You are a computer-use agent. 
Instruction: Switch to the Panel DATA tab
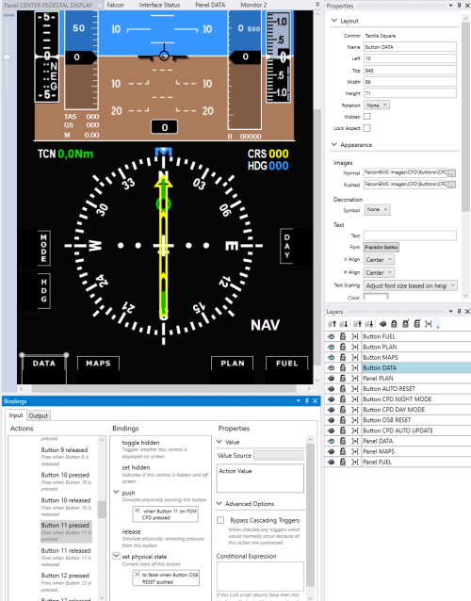[210, 5]
